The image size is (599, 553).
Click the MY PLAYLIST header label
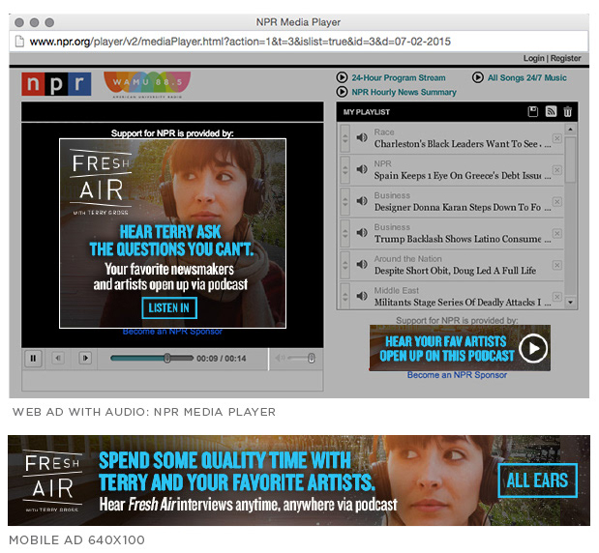point(367,112)
